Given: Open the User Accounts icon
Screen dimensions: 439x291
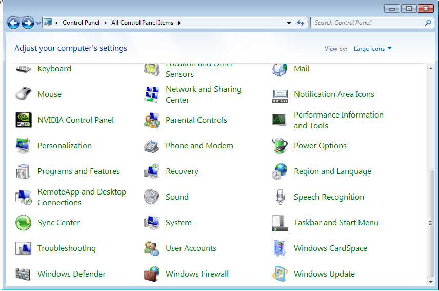Looking at the screenshot, I should (x=152, y=248).
